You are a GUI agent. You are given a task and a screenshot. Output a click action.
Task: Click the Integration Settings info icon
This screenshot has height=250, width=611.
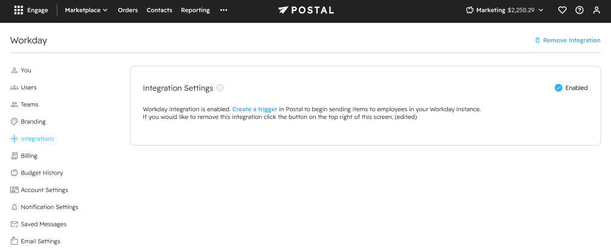(220, 88)
